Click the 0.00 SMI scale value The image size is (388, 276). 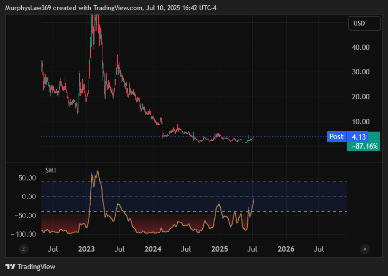[29, 196]
